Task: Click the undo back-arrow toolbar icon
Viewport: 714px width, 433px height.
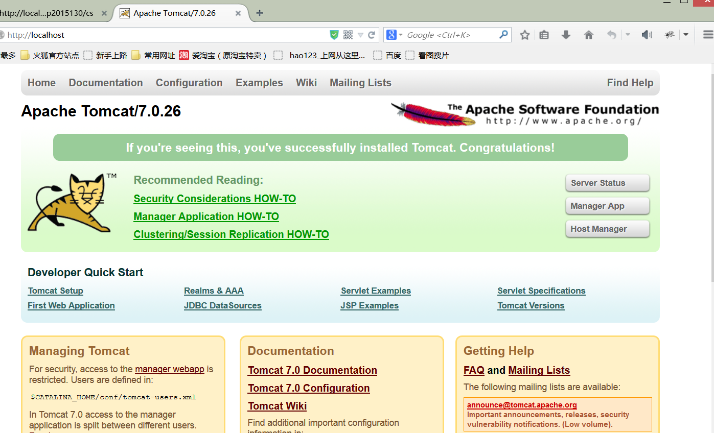Action: coord(611,35)
